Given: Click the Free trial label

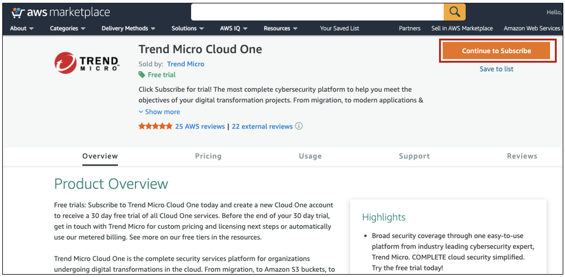Looking at the screenshot, I should pos(161,75).
